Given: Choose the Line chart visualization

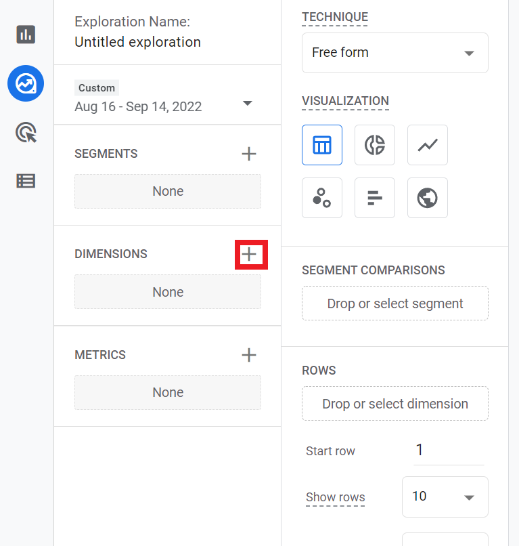Looking at the screenshot, I should 428,145.
